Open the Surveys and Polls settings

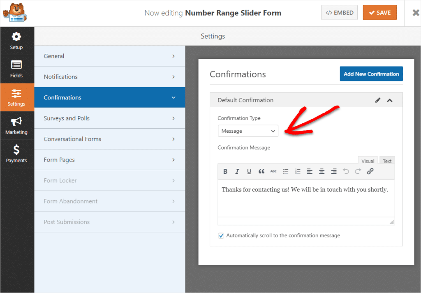109,118
